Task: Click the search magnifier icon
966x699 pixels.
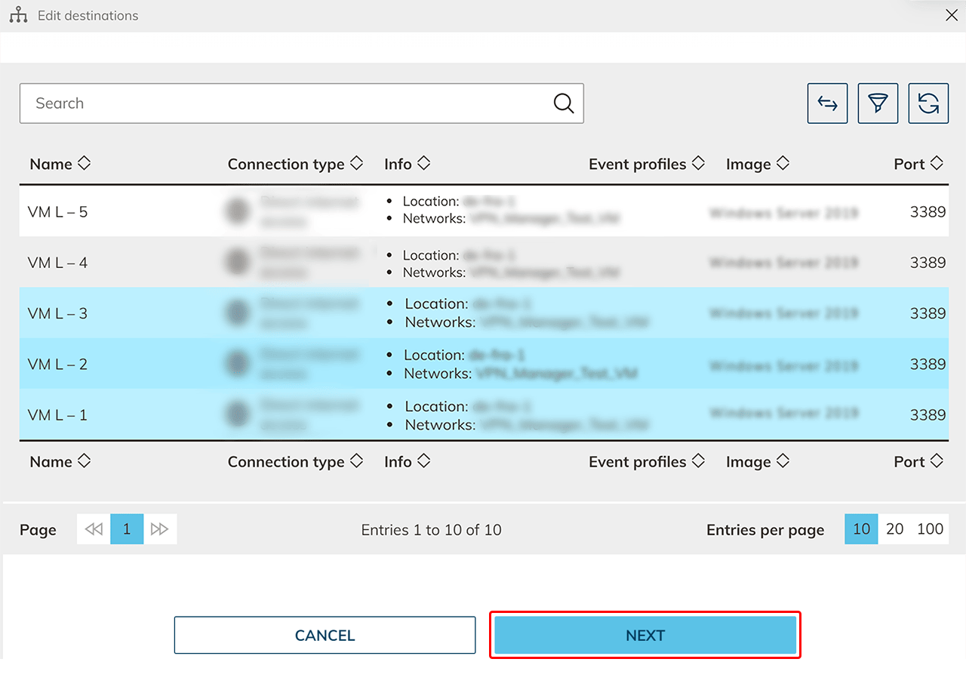Action: tap(564, 103)
